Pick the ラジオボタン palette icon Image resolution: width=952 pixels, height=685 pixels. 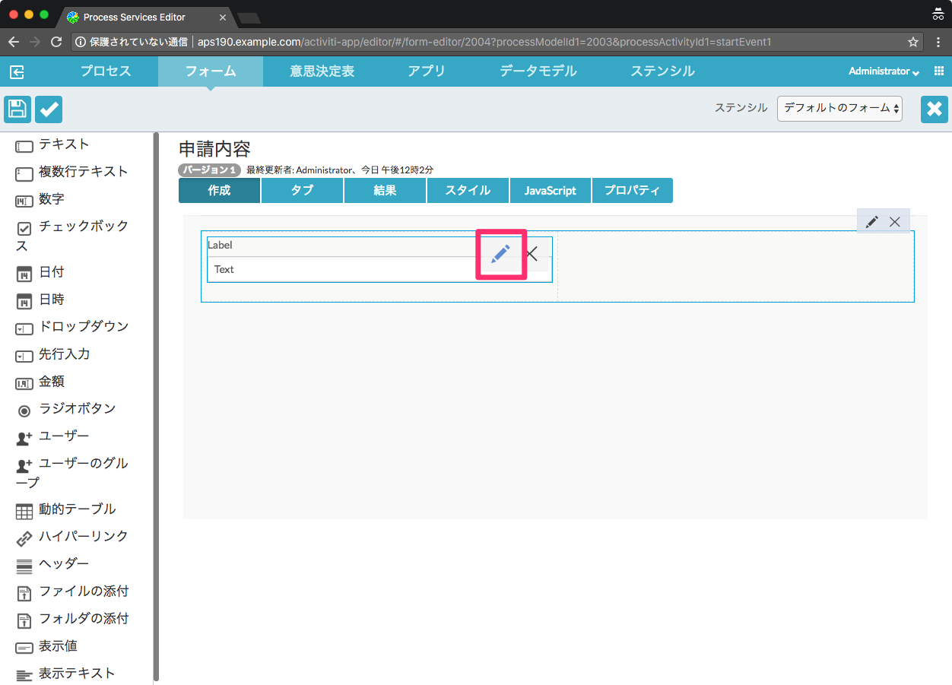click(24, 411)
